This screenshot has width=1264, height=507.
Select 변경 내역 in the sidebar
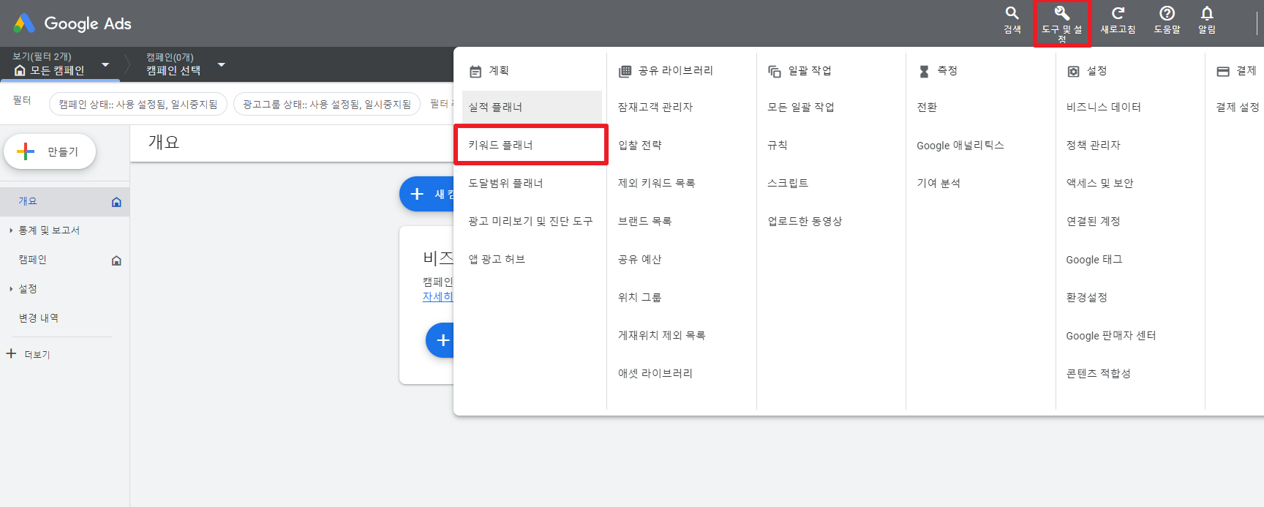coord(39,318)
